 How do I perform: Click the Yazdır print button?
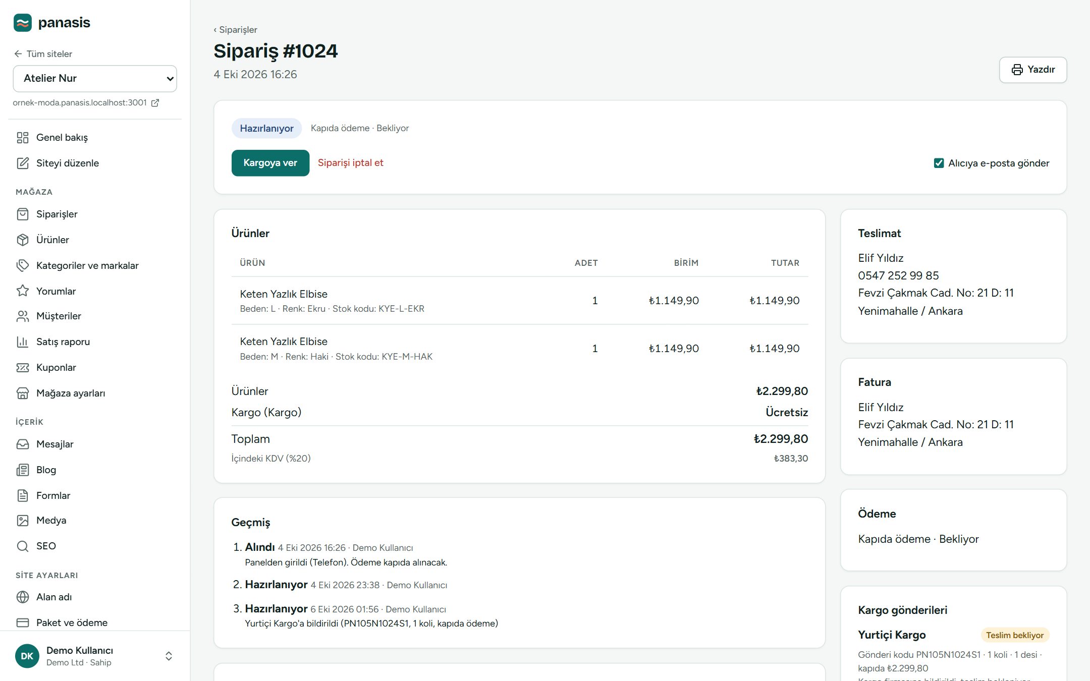coord(1033,70)
